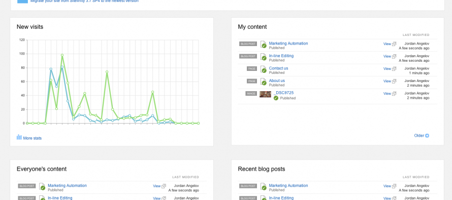Click the published document icon for Marketing Automation in My content
452x200 pixels.
click(x=264, y=44)
